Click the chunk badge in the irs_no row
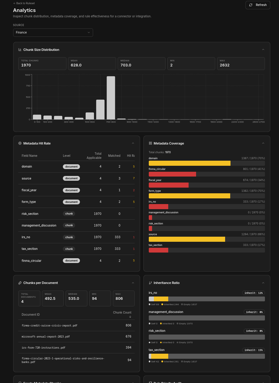This screenshot has width=279, height=383. (69, 237)
